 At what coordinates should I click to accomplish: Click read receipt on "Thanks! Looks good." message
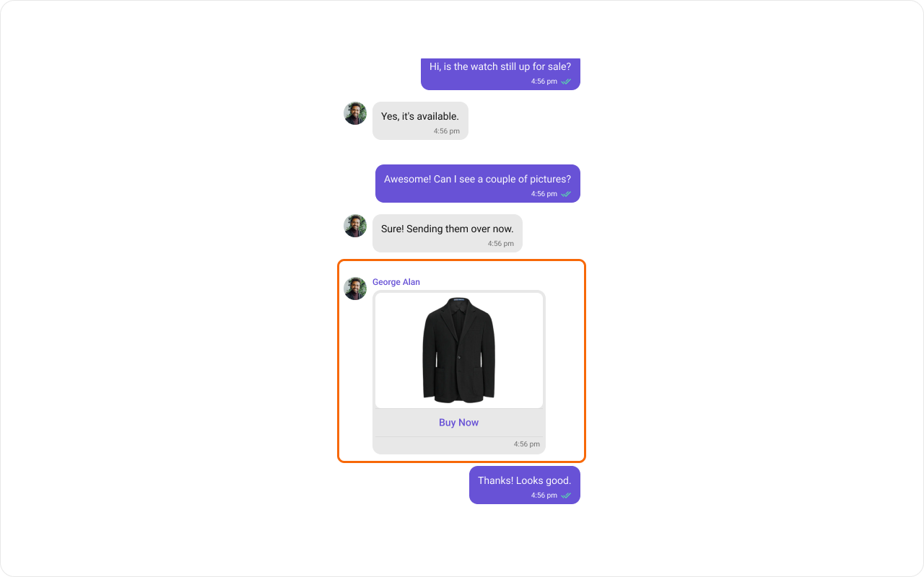pos(566,495)
